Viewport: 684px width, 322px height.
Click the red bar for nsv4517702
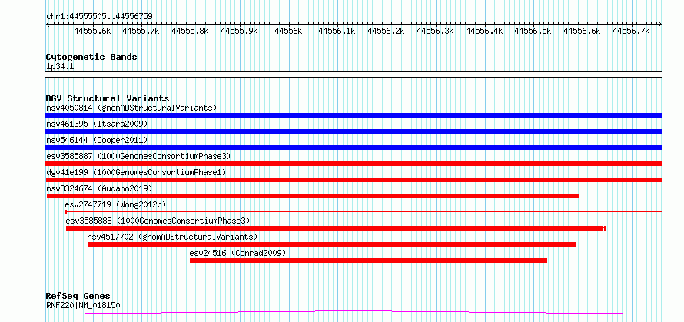pyautogui.click(x=331, y=244)
